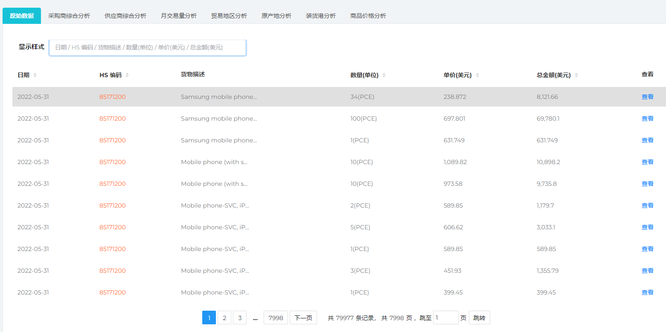Go to page 2 of results
The width and height of the screenshot is (666, 332).
tap(224, 318)
